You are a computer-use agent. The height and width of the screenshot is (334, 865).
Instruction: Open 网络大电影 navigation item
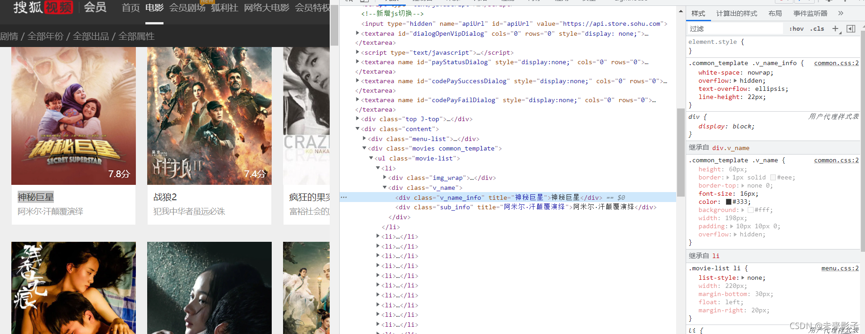(266, 8)
